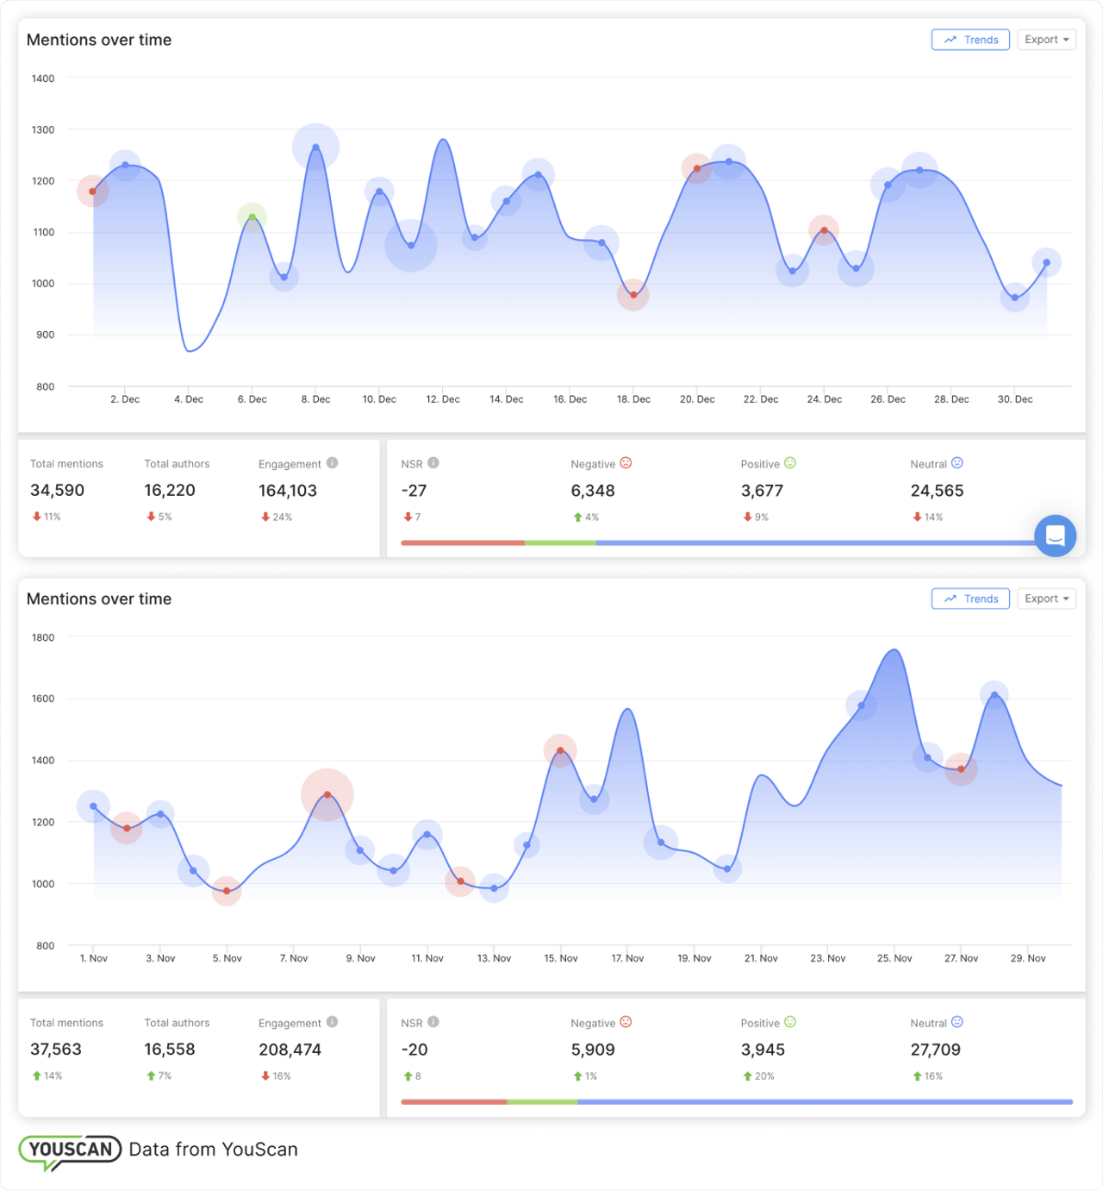Viewport: 1103px width, 1191px height.
Task: Toggle Trends on the December chart
Action: [x=970, y=40]
